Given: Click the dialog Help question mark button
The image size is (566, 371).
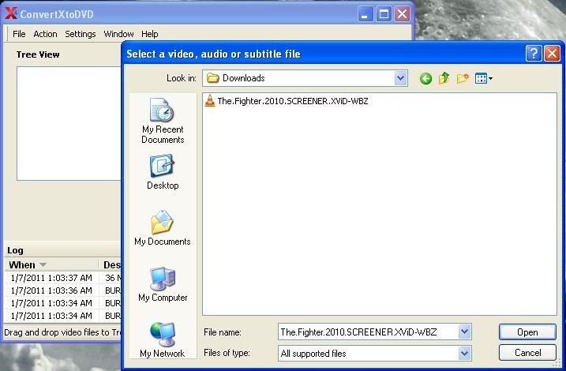Looking at the screenshot, I should tap(534, 54).
